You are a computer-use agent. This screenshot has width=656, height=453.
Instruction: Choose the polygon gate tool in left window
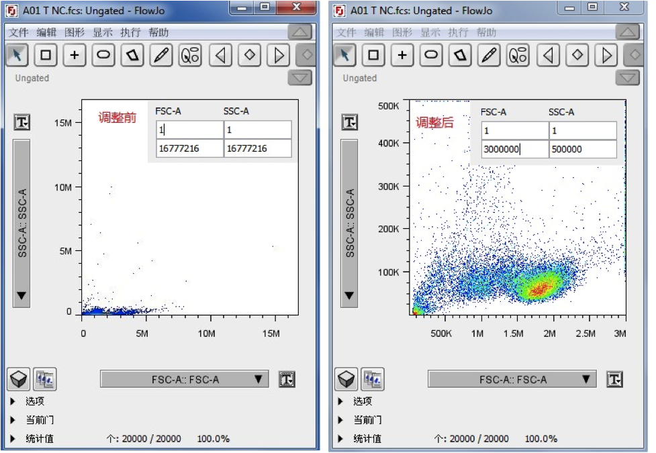(x=132, y=55)
